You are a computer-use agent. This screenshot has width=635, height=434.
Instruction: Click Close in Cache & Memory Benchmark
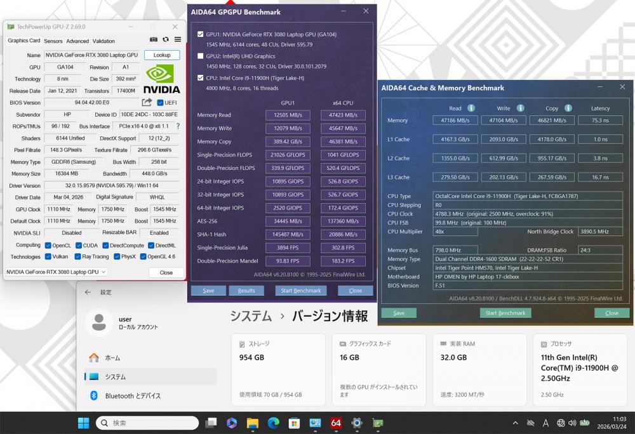pos(612,313)
